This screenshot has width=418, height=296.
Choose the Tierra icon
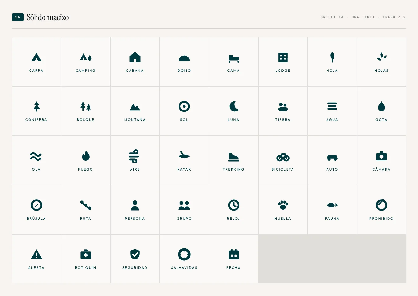tap(283, 107)
